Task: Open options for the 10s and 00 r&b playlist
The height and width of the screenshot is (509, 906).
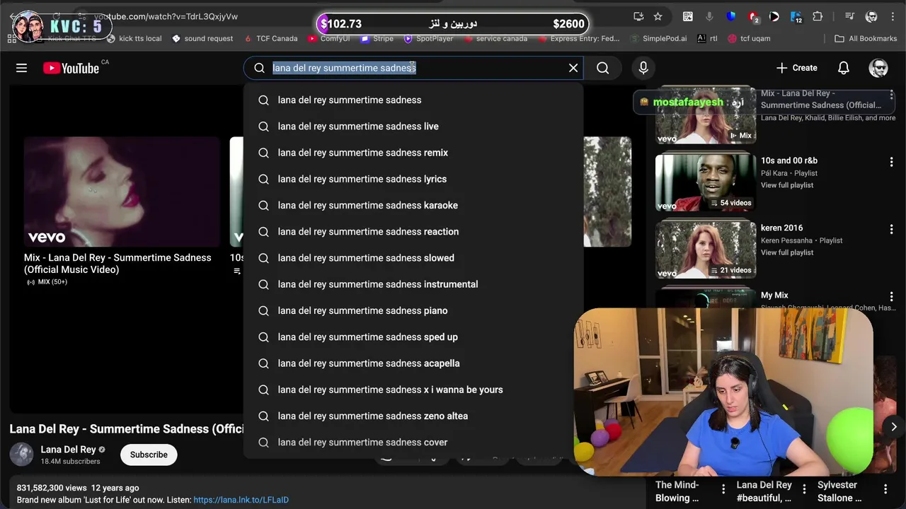Action: 891,162
